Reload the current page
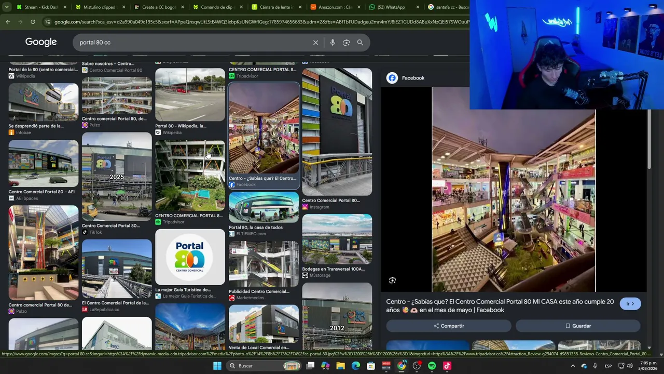 pos(33,22)
